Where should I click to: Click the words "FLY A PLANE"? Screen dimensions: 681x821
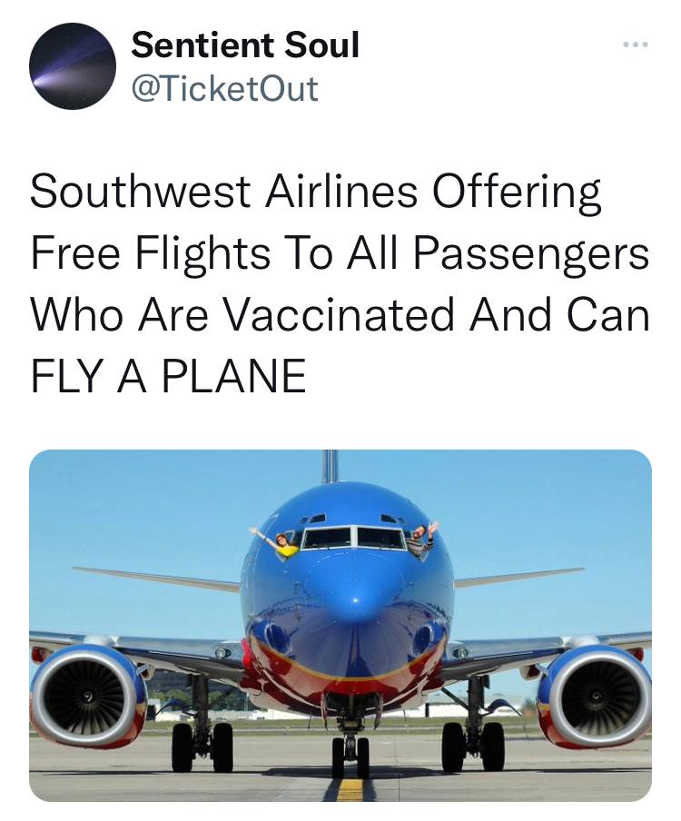168,376
